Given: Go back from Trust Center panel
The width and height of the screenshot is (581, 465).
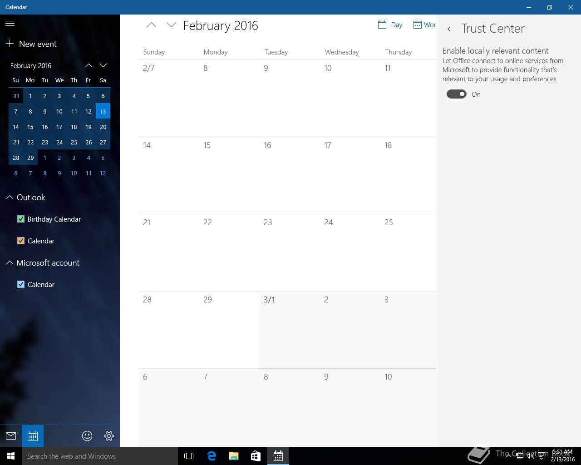Looking at the screenshot, I should (449, 29).
